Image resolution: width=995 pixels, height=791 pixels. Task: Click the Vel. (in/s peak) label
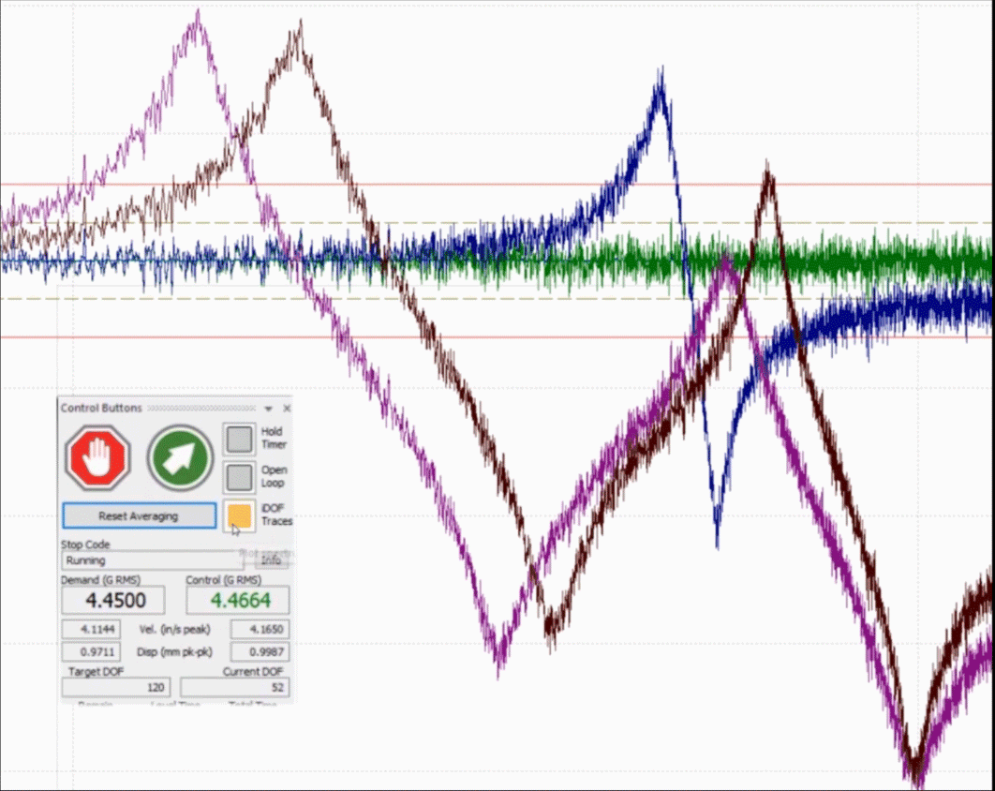point(174,629)
